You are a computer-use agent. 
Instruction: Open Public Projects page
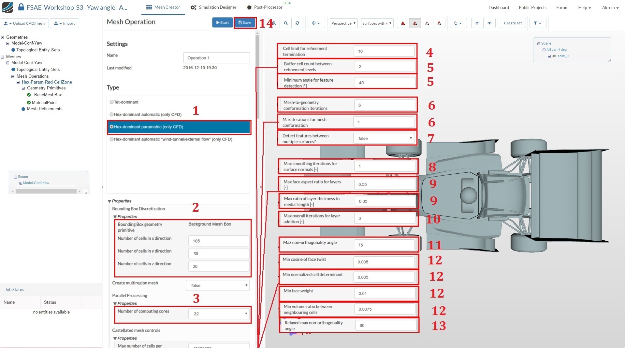click(x=532, y=7)
